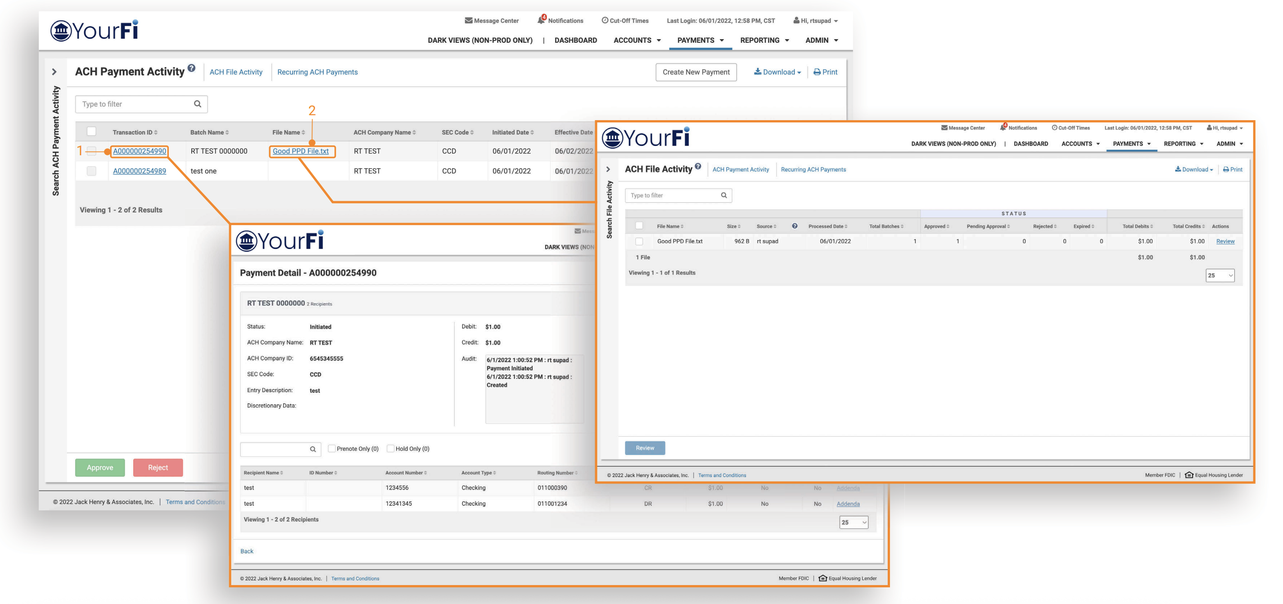The height and width of the screenshot is (604, 1283).
Task: Click the ACH Payment Activity help icon
Action: click(191, 68)
